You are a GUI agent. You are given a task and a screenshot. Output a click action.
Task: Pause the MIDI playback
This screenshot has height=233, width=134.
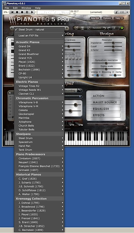point(27,12)
